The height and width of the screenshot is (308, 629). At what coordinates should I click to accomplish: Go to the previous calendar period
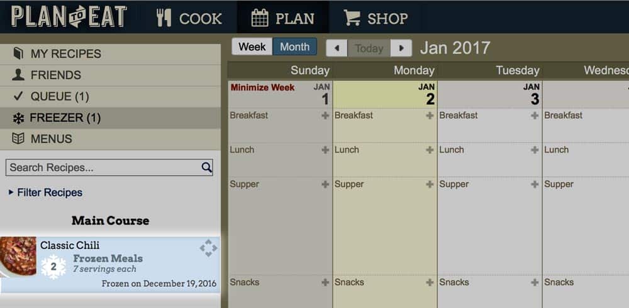pyautogui.click(x=337, y=48)
